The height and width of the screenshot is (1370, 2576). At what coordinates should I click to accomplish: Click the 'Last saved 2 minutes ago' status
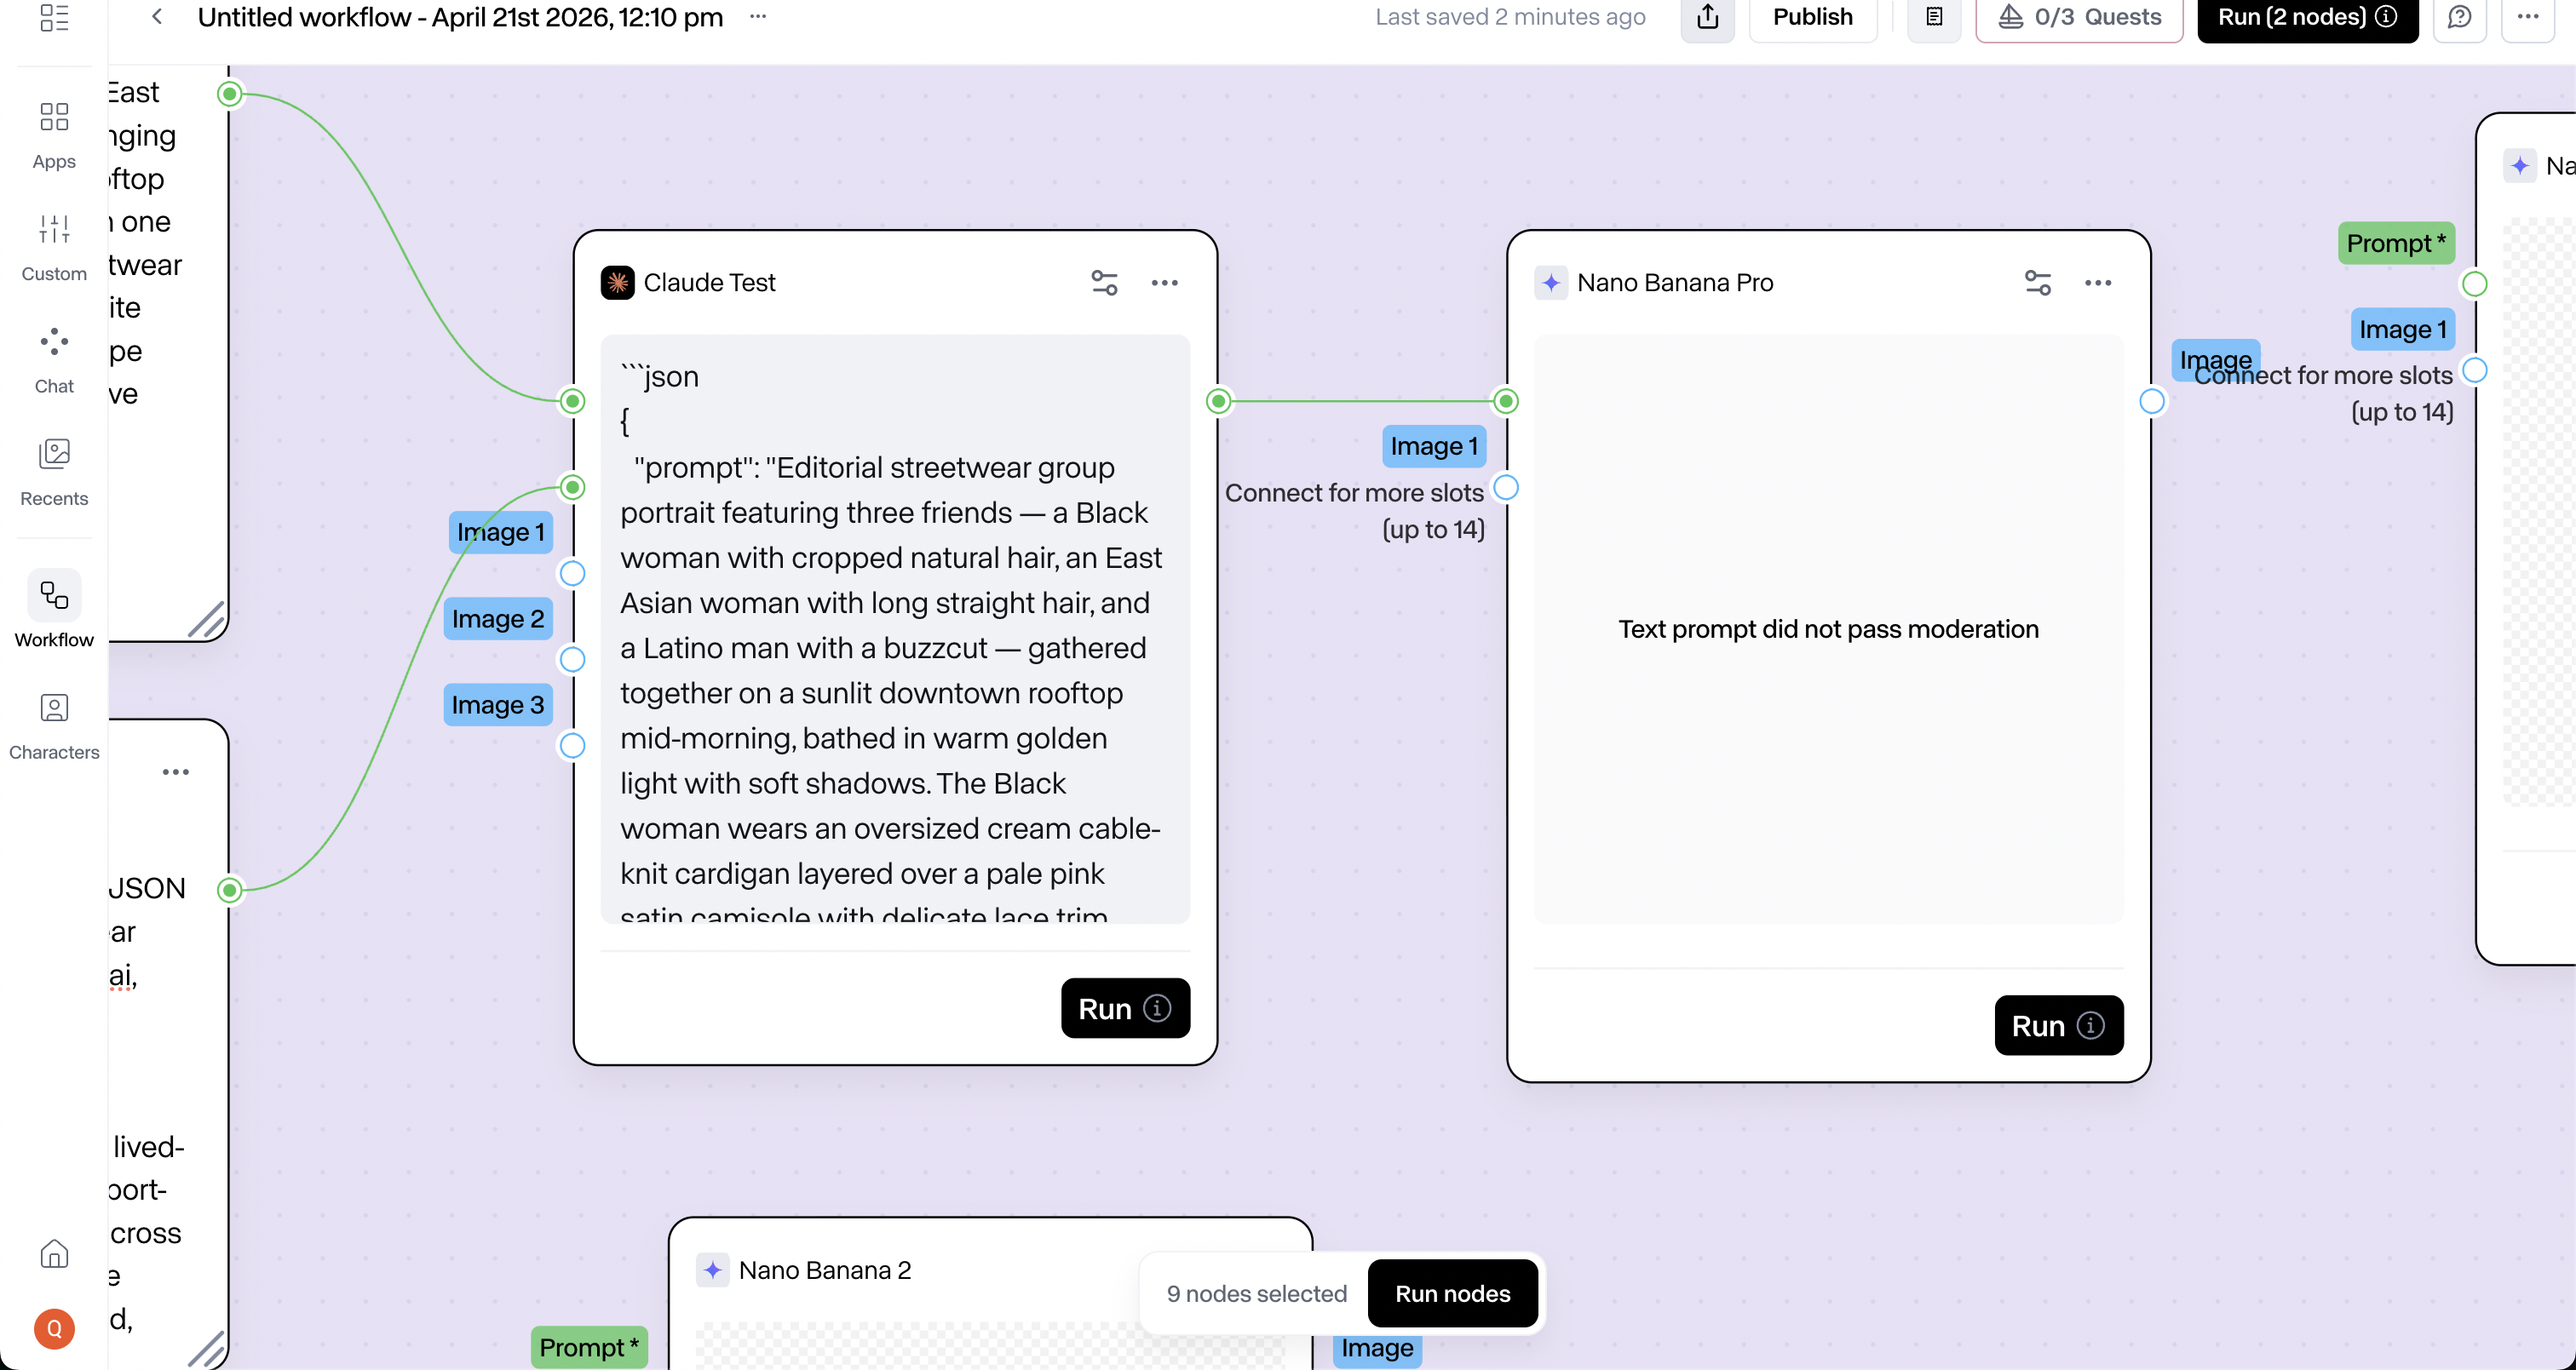click(x=1510, y=17)
